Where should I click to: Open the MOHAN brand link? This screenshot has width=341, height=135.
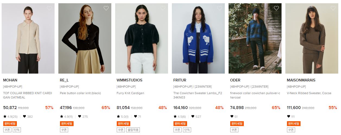coord(10,80)
